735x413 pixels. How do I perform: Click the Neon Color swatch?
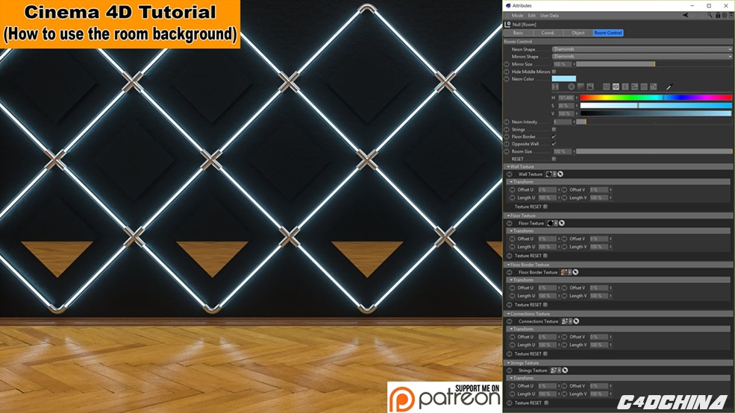point(564,79)
